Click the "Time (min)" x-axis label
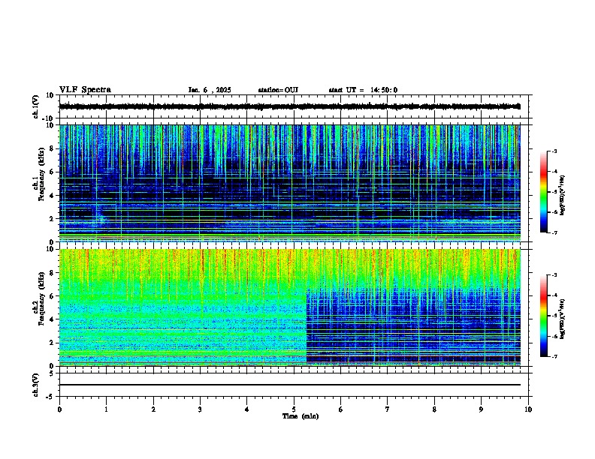Image resolution: width=595 pixels, height=459 pixels. [x=301, y=416]
